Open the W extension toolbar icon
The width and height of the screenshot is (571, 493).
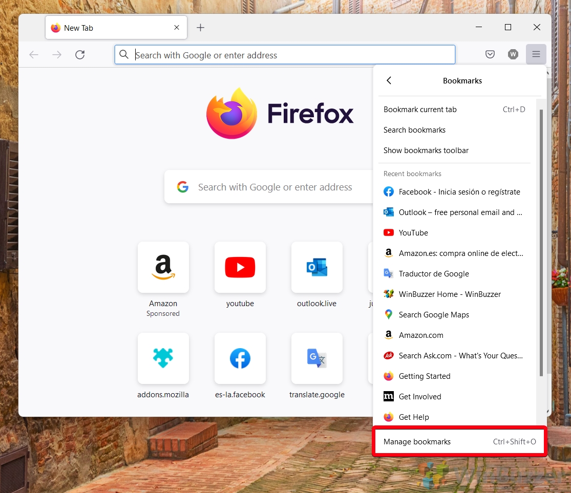tap(513, 54)
